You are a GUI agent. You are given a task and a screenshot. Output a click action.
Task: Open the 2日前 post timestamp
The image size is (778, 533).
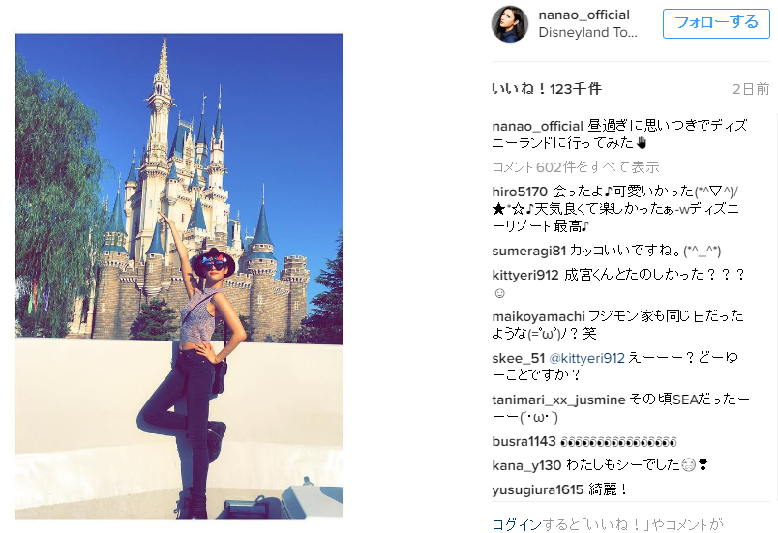click(x=751, y=89)
